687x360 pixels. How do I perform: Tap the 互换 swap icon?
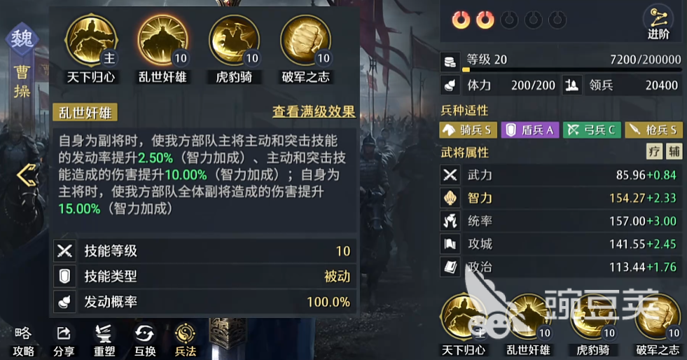(145, 342)
